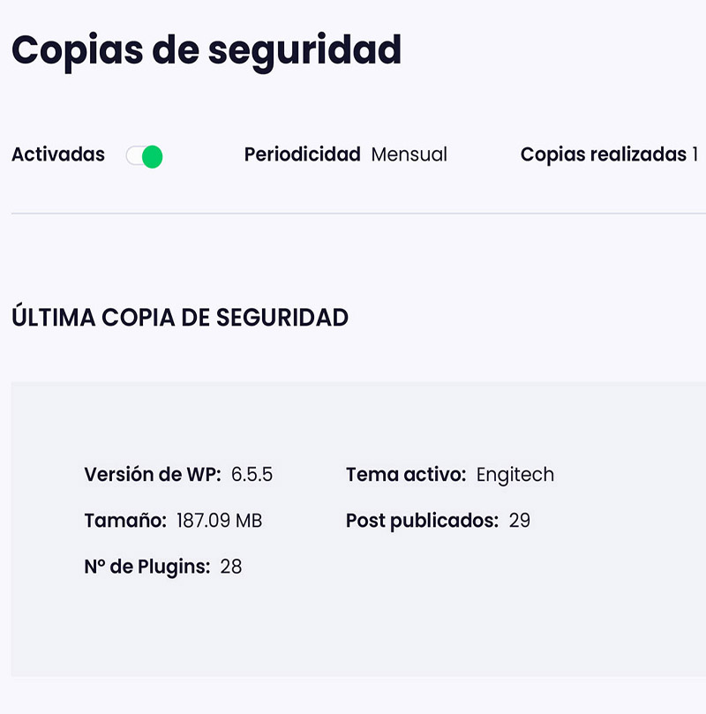Click the Periodicidad label

coord(302,154)
